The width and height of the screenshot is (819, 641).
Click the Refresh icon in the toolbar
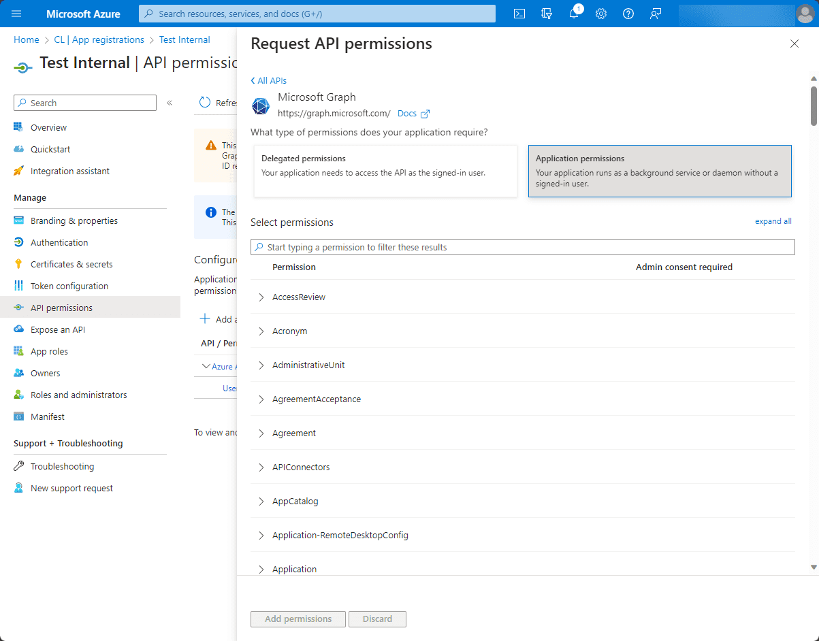(205, 103)
